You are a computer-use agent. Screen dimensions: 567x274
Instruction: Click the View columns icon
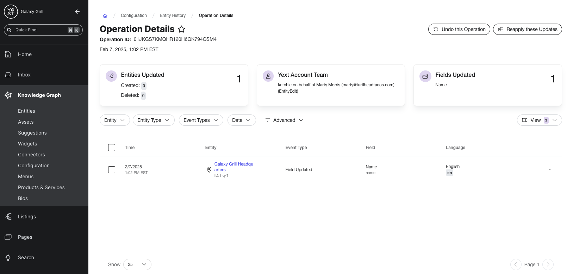coord(525,120)
